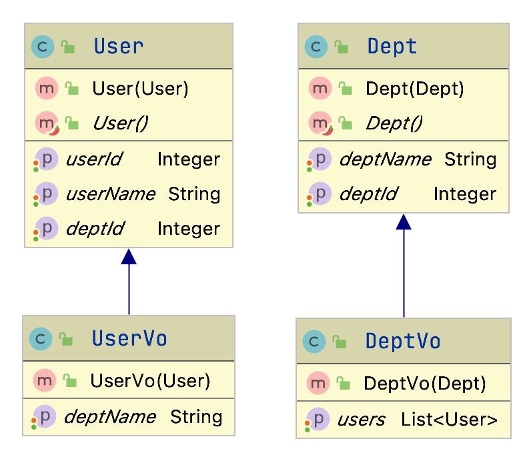
Task: Select the italic User() constructor entry
Action: coord(120,123)
